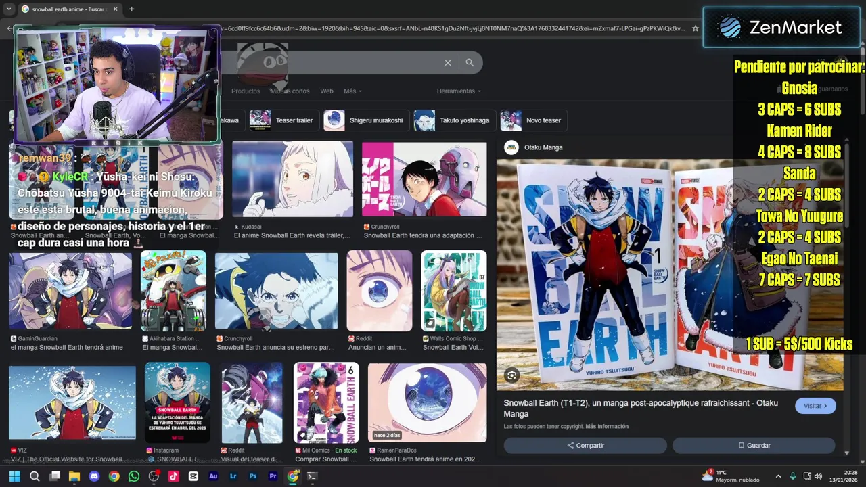The height and width of the screenshot is (487, 866).
Task: Open the tab list arrow at top-left of Chrome
Action: click(9, 9)
